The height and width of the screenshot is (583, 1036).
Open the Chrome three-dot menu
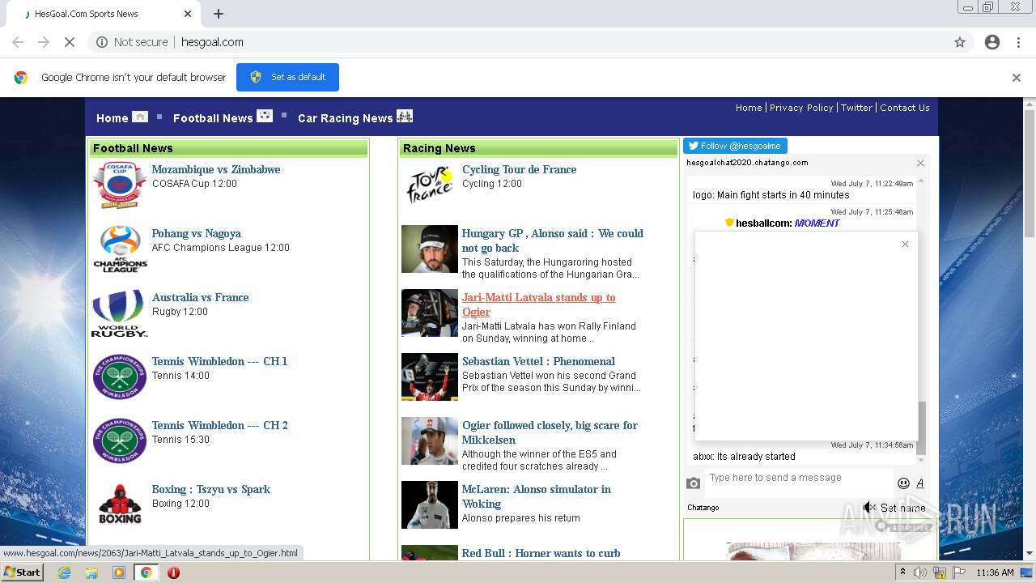tap(1018, 42)
